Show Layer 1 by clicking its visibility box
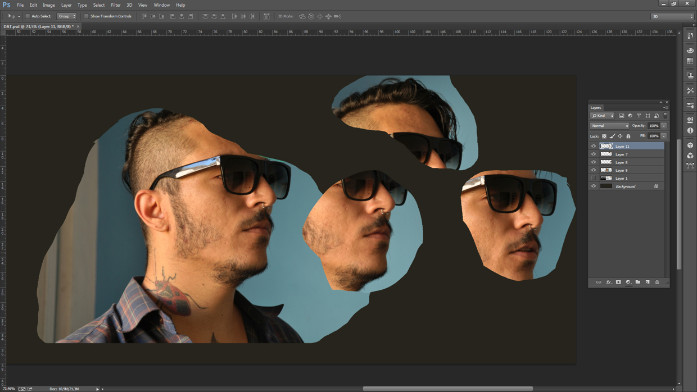Viewport: 697px width, 392px height. click(593, 178)
